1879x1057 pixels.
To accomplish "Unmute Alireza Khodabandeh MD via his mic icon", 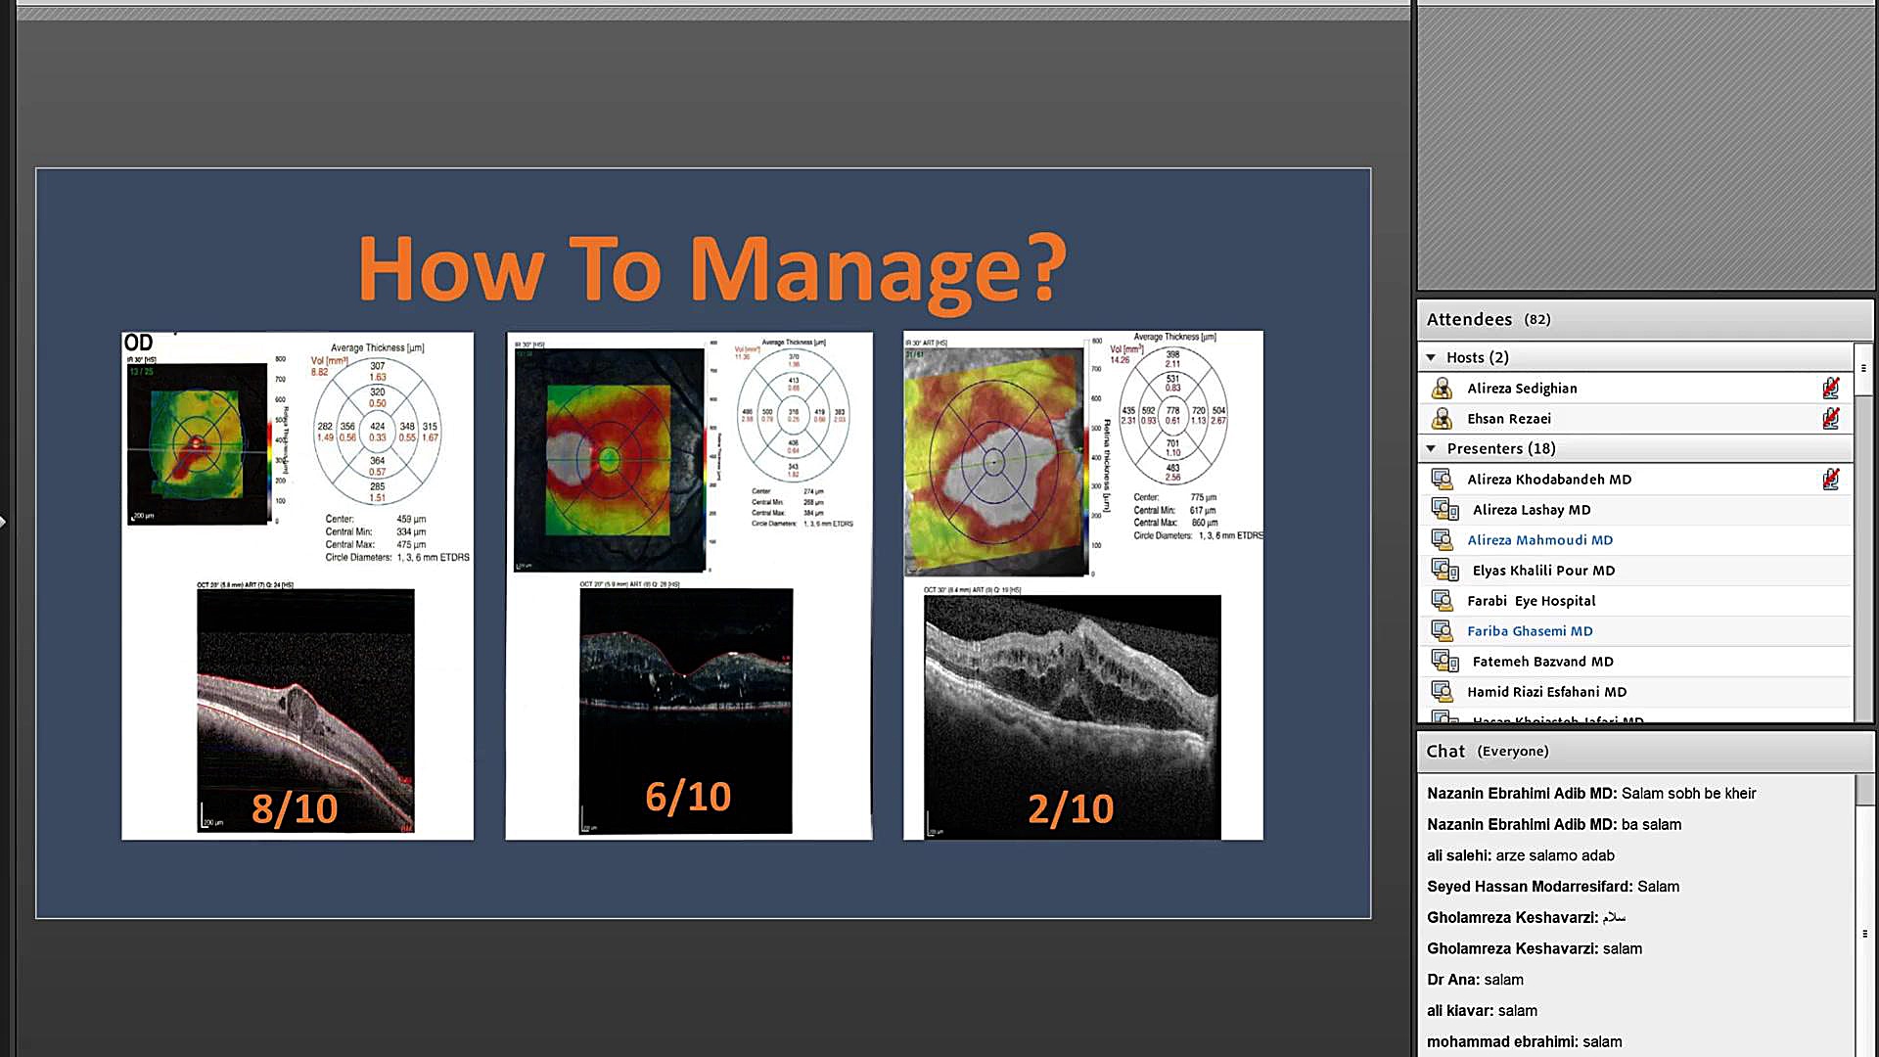I will [1829, 479].
